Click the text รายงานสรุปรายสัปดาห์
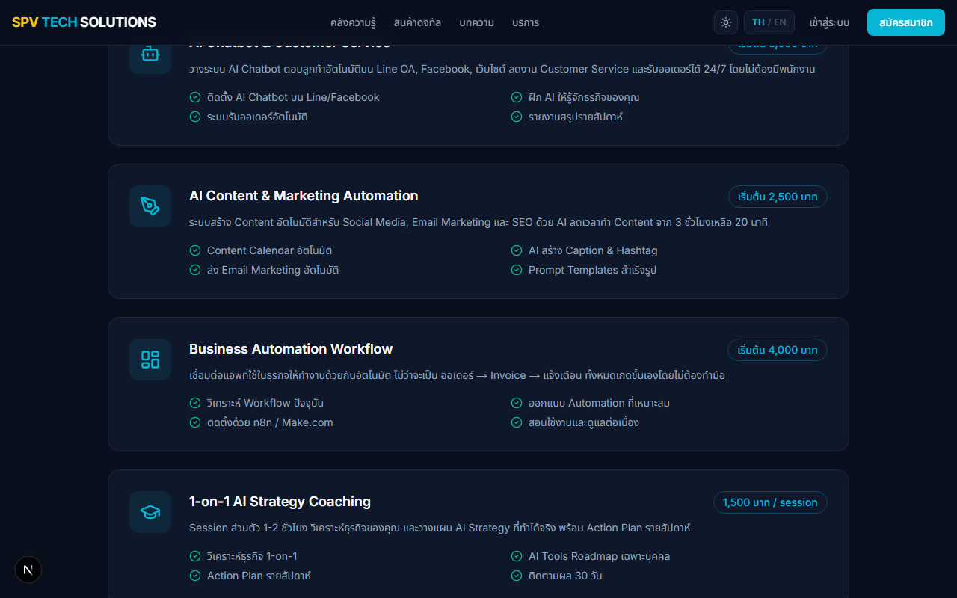The width and height of the screenshot is (957, 598). (x=576, y=117)
